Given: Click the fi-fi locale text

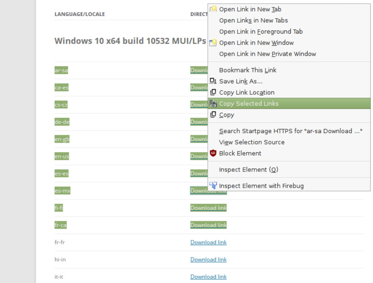Looking at the screenshot, I should coord(59,208).
